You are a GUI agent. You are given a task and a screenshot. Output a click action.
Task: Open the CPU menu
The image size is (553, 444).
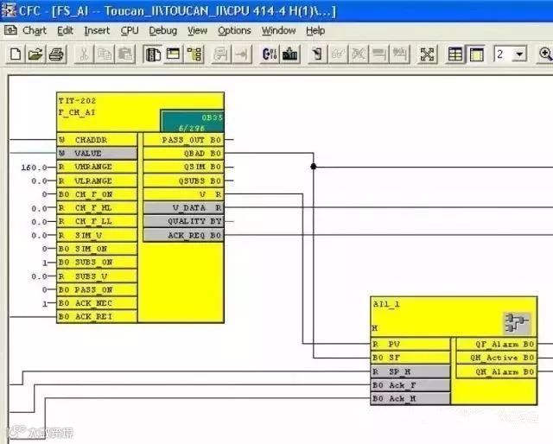[130, 31]
